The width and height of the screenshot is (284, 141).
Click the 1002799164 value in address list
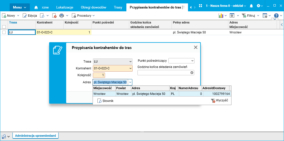point(217,94)
